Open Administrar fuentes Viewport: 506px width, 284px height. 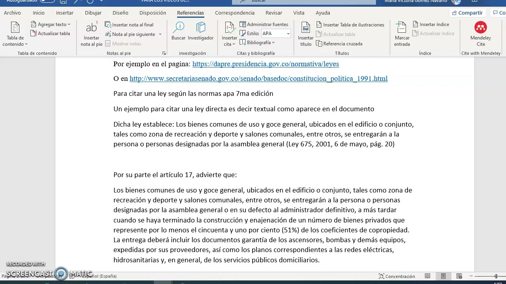click(x=264, y=24)
